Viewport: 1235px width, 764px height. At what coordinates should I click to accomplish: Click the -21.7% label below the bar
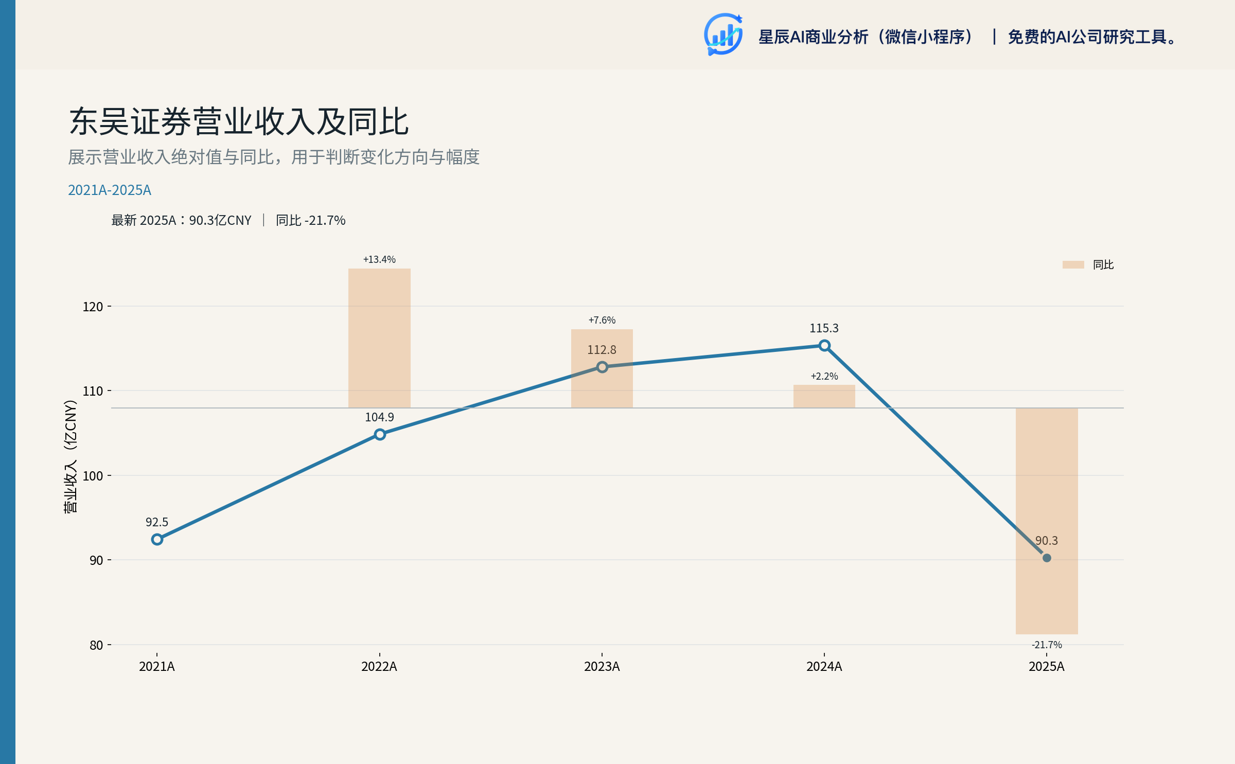1047,645
